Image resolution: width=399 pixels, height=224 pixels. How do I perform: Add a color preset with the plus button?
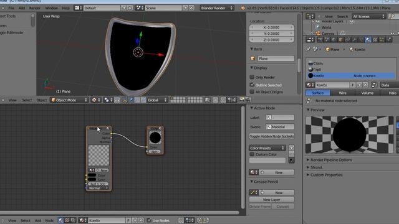291,148
